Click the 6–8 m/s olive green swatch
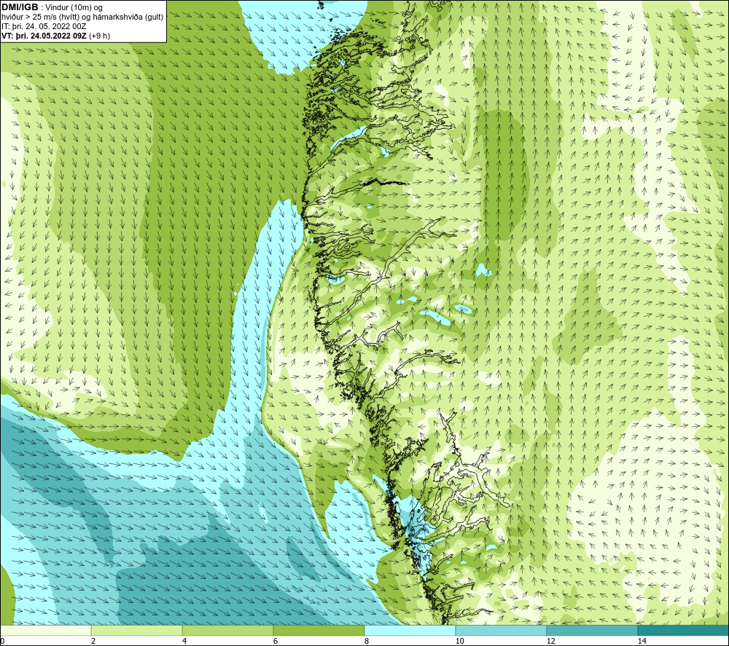Viewport: 729px width, 646px height. (x=319, y=630)
